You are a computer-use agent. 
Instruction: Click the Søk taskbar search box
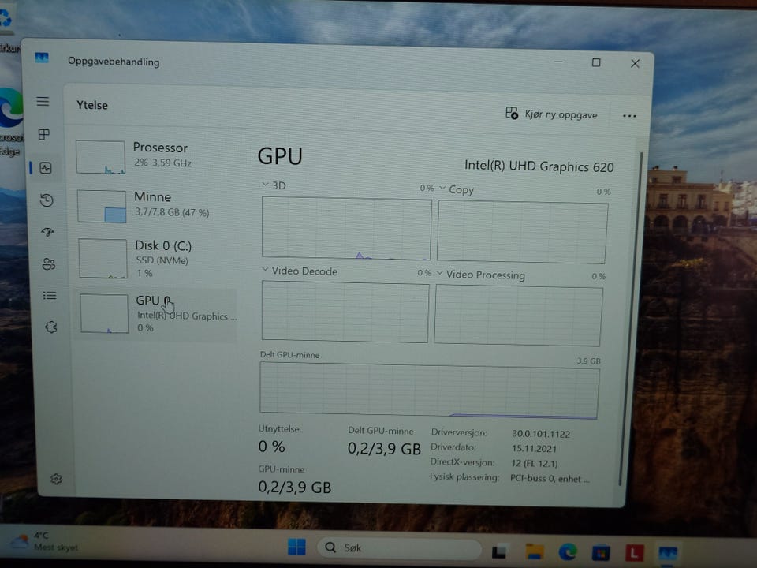tap(400, 547)
